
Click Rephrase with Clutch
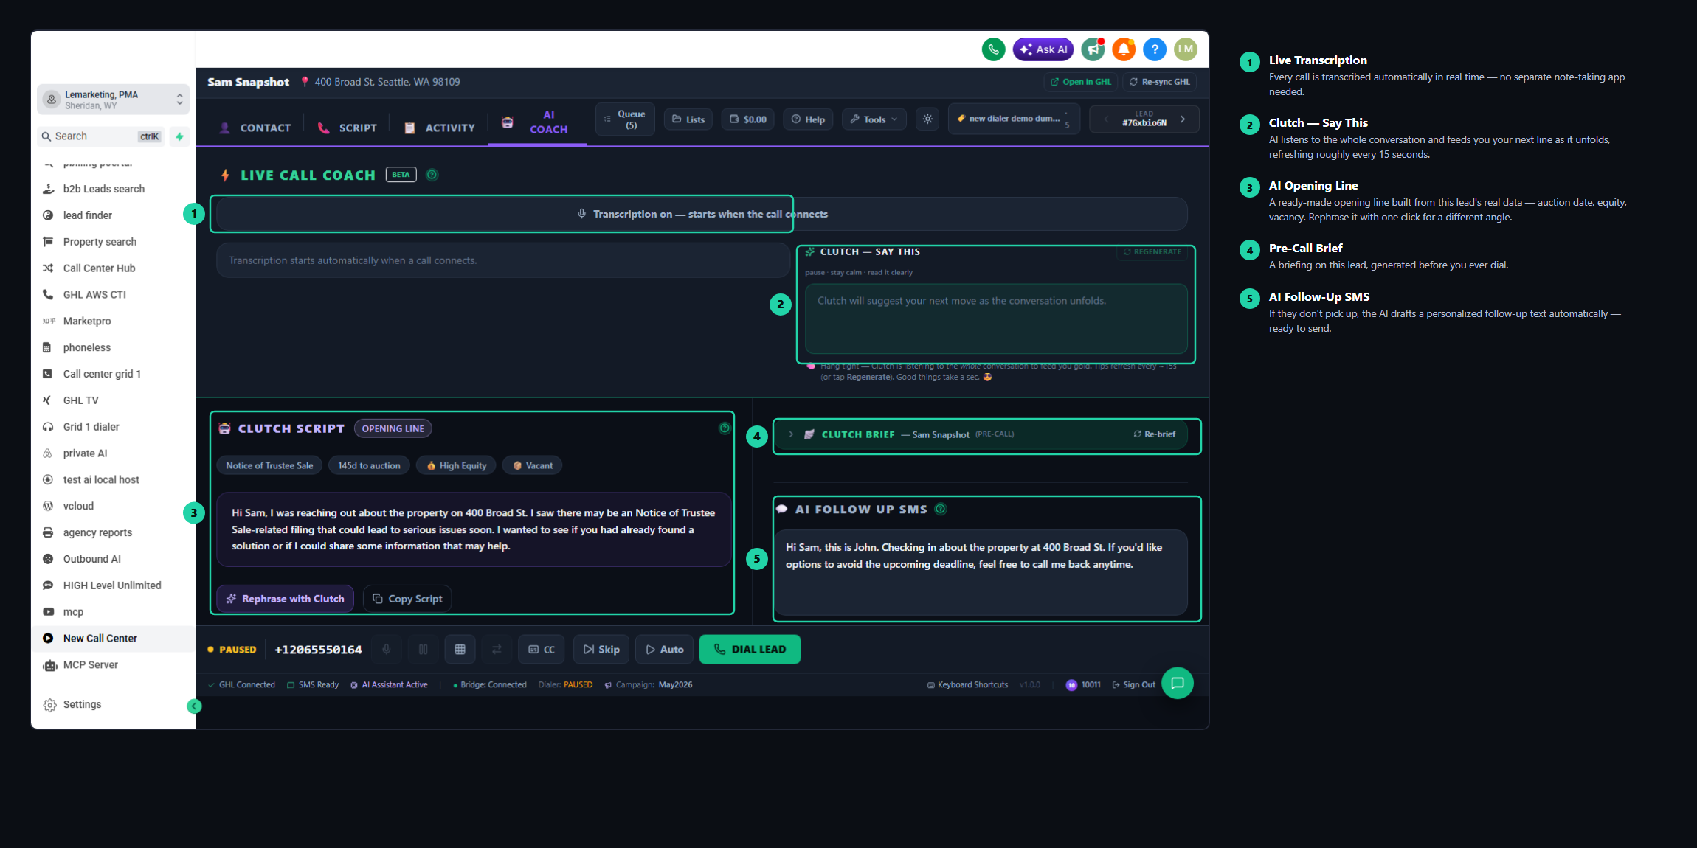coord(286,599)
